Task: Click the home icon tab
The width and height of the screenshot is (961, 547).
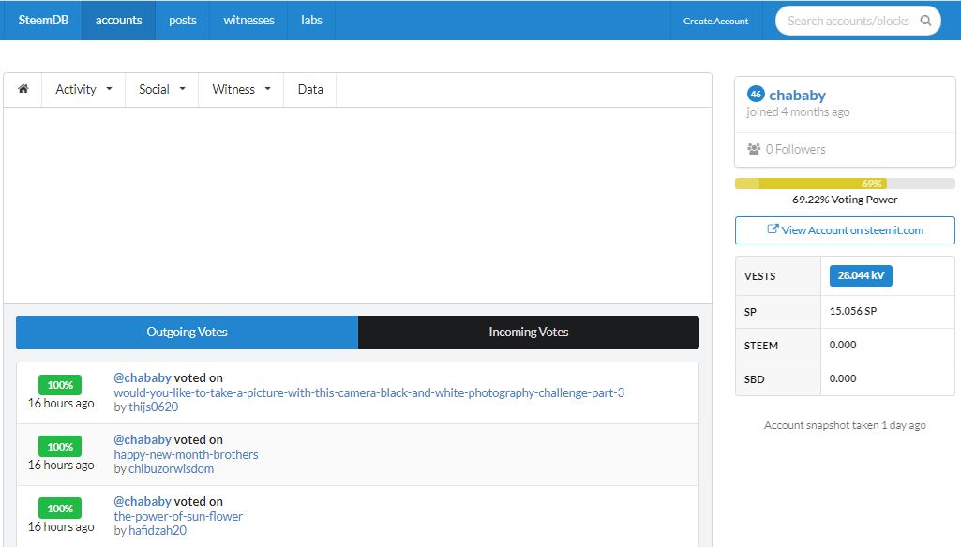Action: tap(23, 89)
